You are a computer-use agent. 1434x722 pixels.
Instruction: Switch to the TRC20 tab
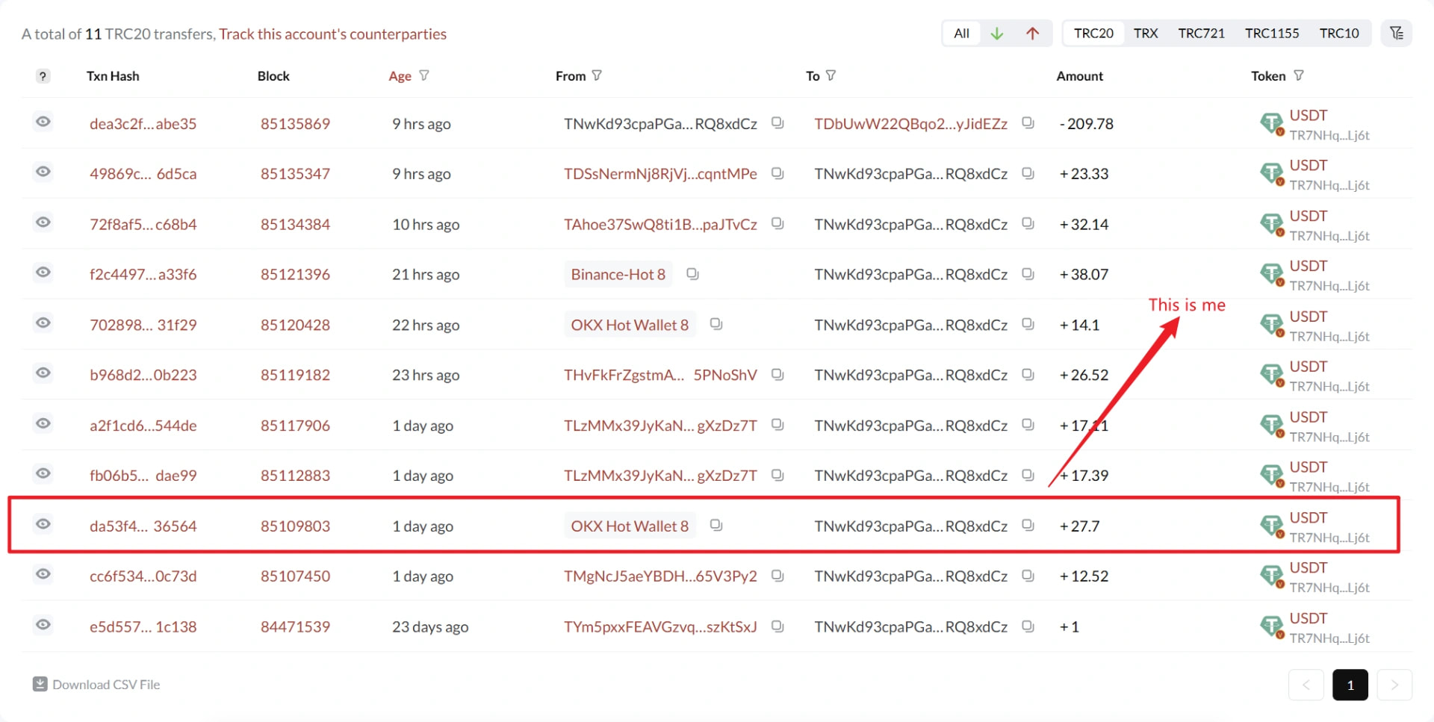coord(1093,34)
